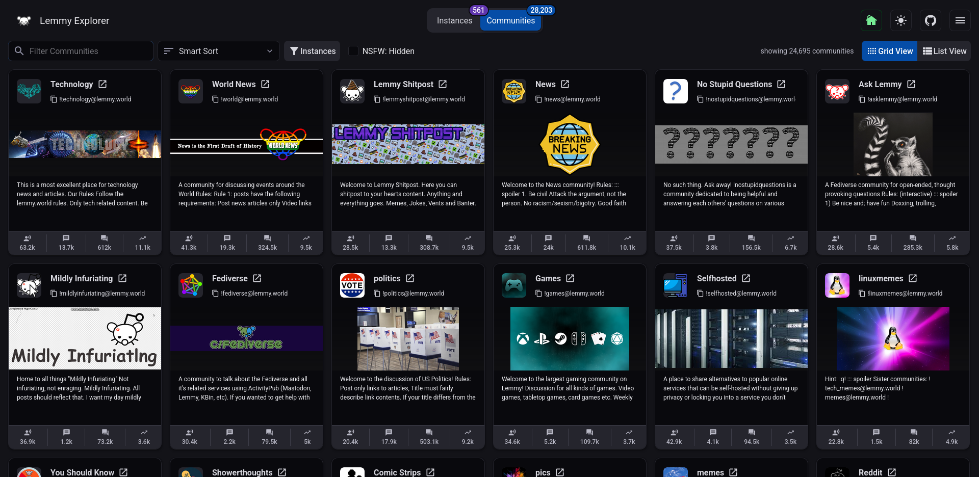Screen dimensions: 979x477
Task: Select the Communities tab
Action: click(510, 21)
